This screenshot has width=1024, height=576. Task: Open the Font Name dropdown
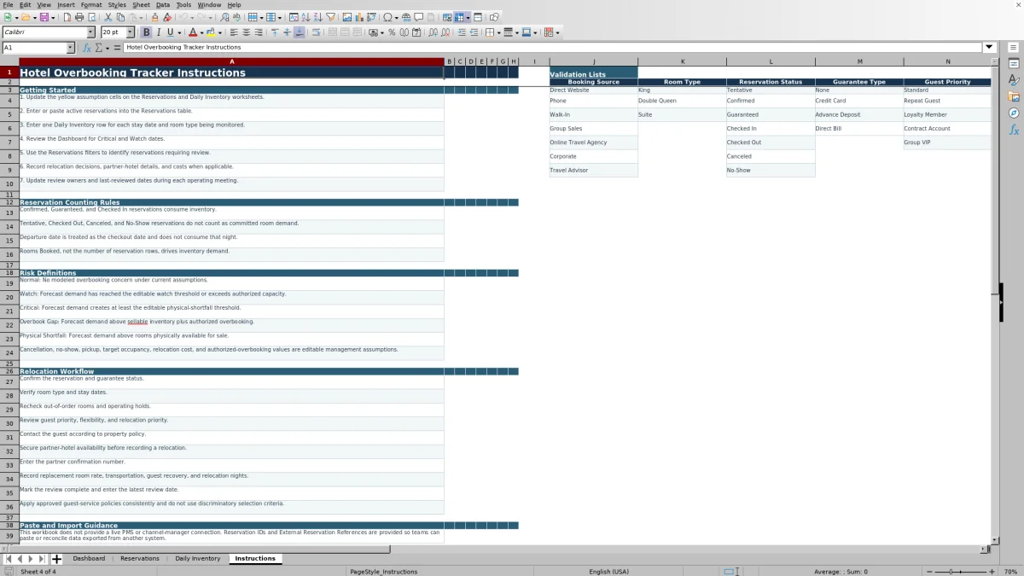point(90,32)
